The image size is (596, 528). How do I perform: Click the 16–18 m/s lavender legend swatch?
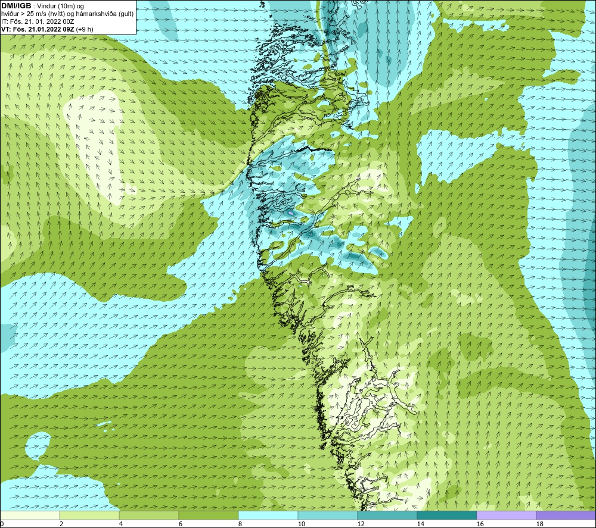click(506, 515)
